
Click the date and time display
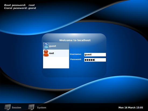131,108
